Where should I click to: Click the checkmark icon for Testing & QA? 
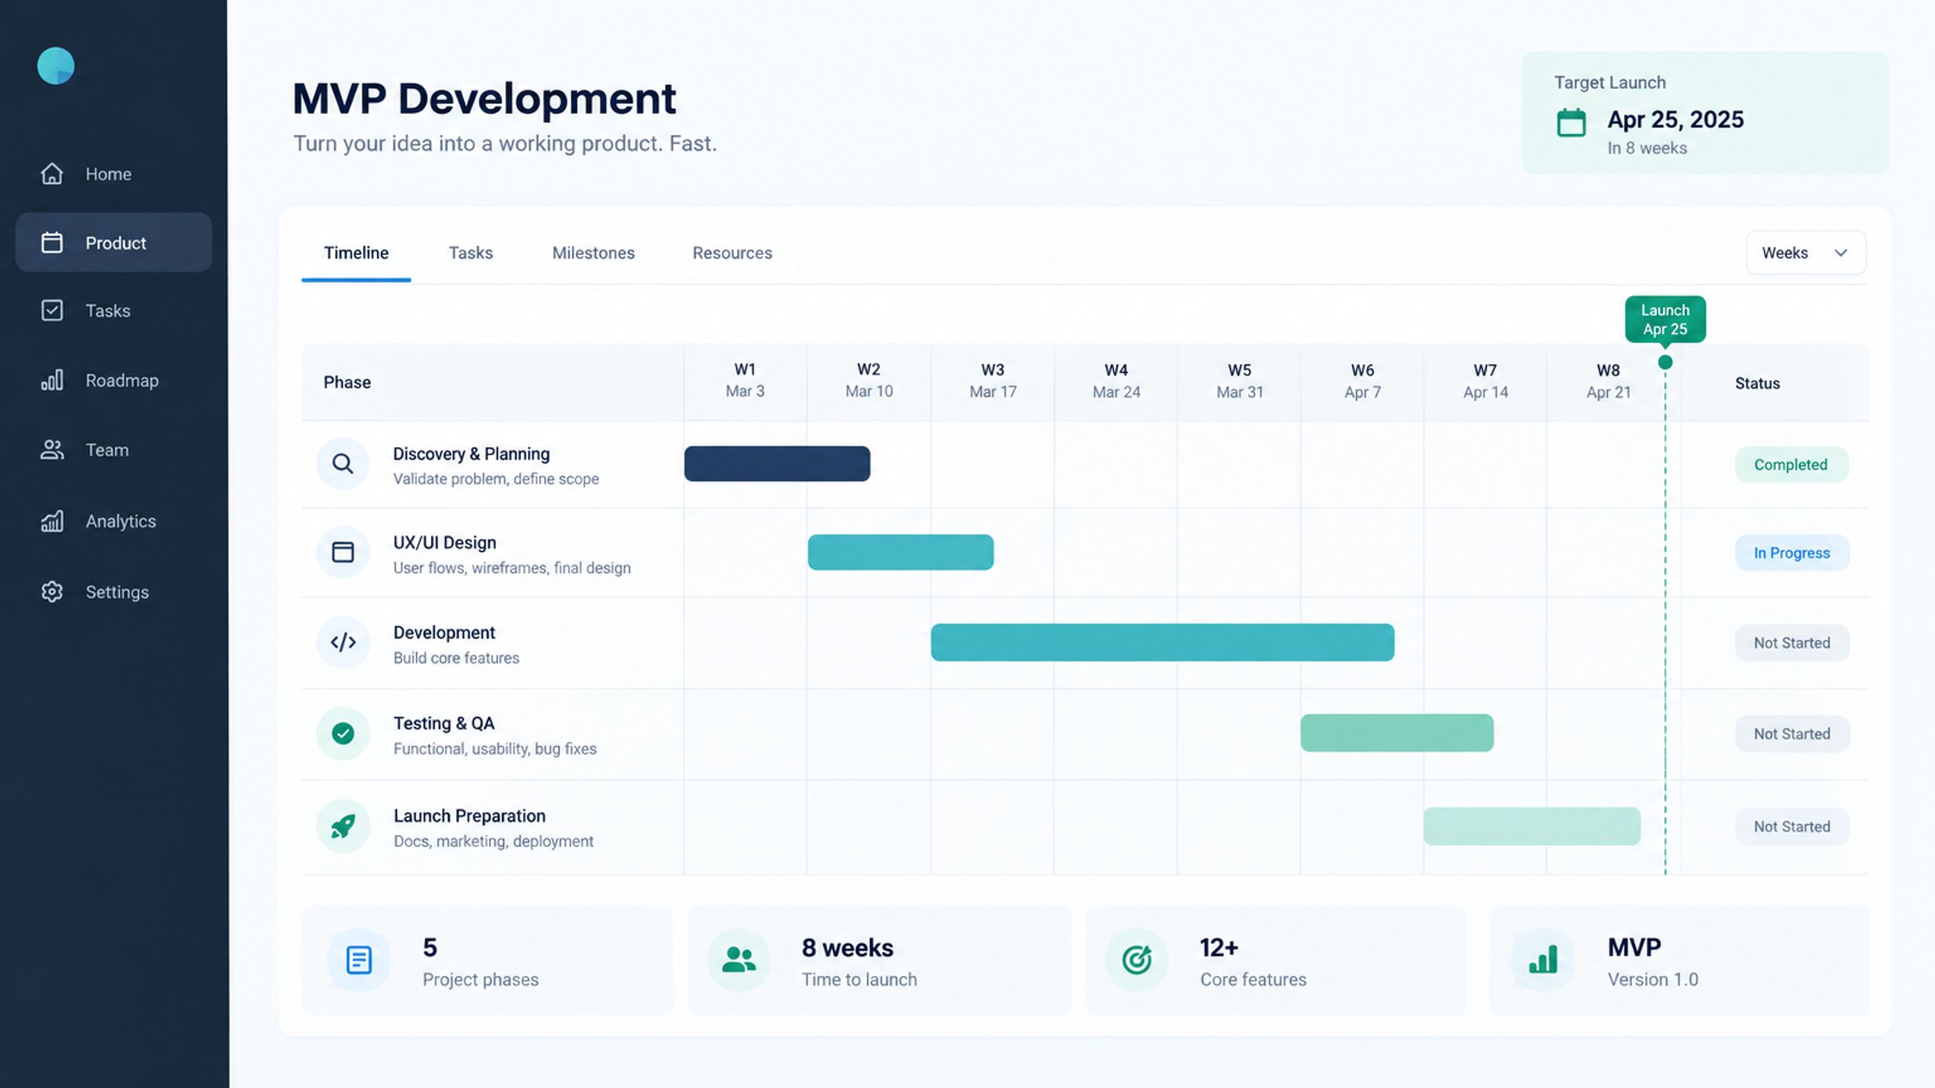[342, 733]
